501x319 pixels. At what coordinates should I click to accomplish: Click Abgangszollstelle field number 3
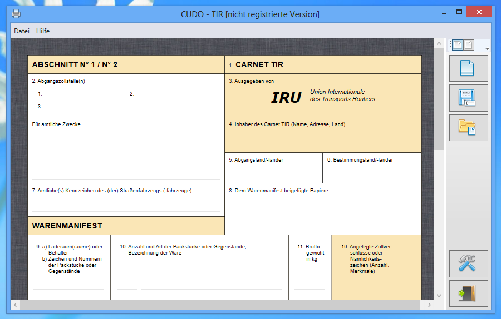pyautogui.click(x=83, y=107)
